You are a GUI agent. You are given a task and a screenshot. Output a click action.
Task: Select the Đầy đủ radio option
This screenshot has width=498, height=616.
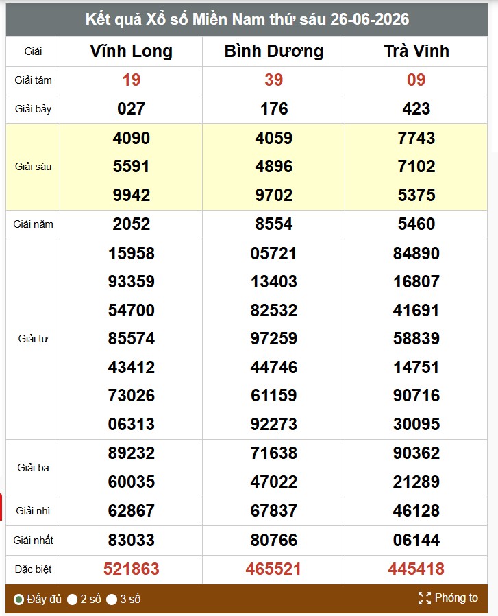[18, 600]
